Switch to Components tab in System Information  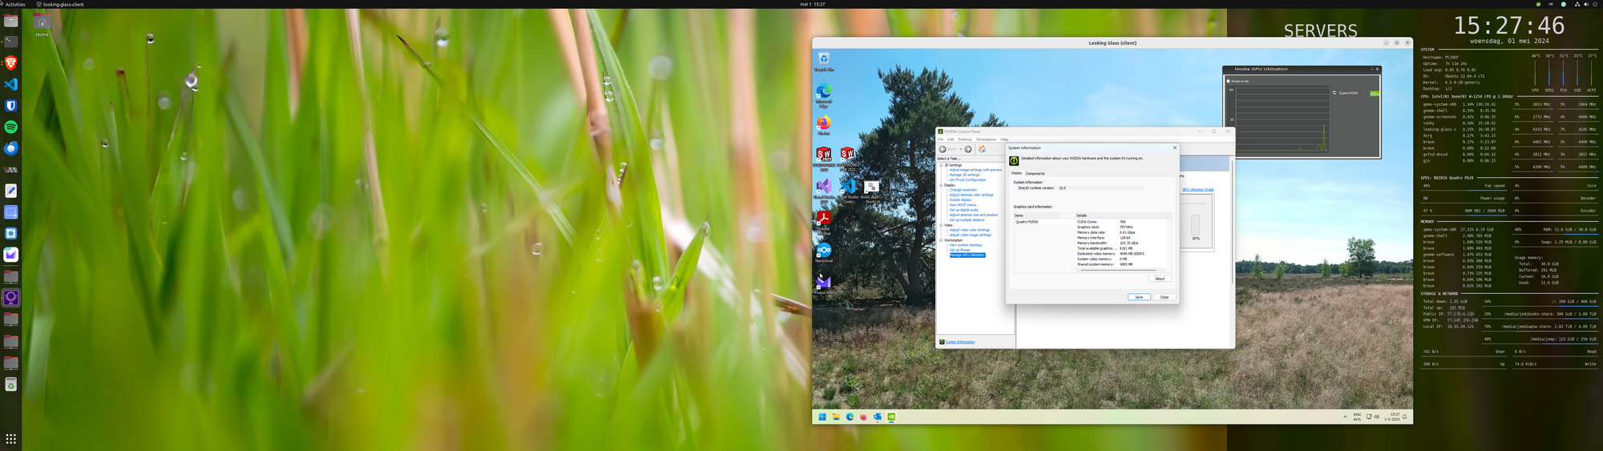[x=1035, y=173]
